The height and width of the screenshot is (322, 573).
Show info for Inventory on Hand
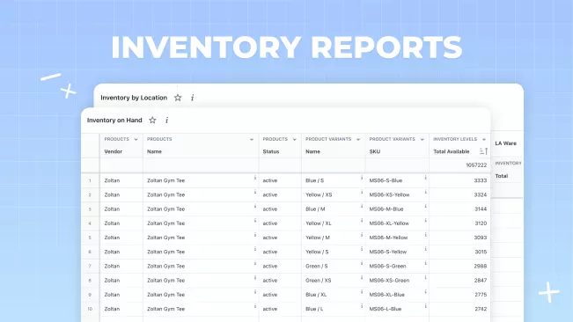click(x=166, y=121)
